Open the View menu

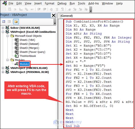coord(28,3)
